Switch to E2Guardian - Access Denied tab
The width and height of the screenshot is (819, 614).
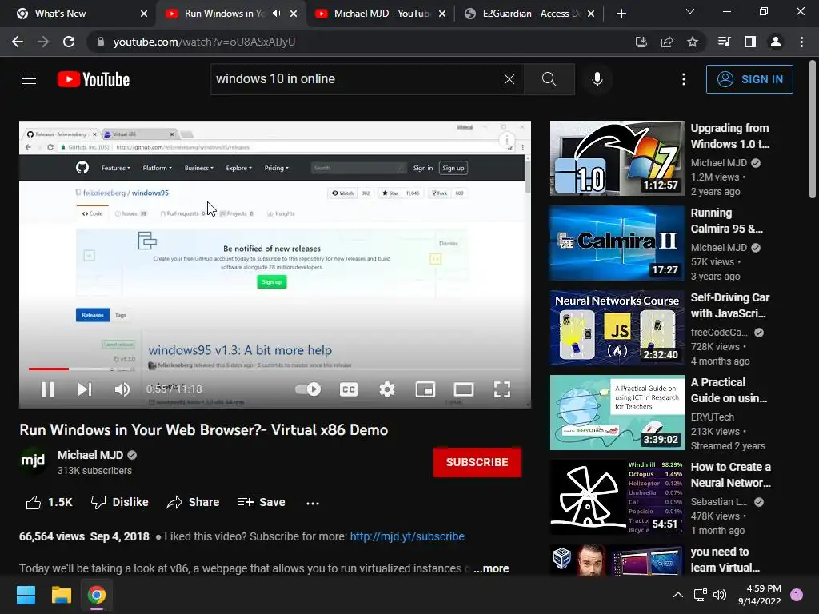click(x=529, y=14)
